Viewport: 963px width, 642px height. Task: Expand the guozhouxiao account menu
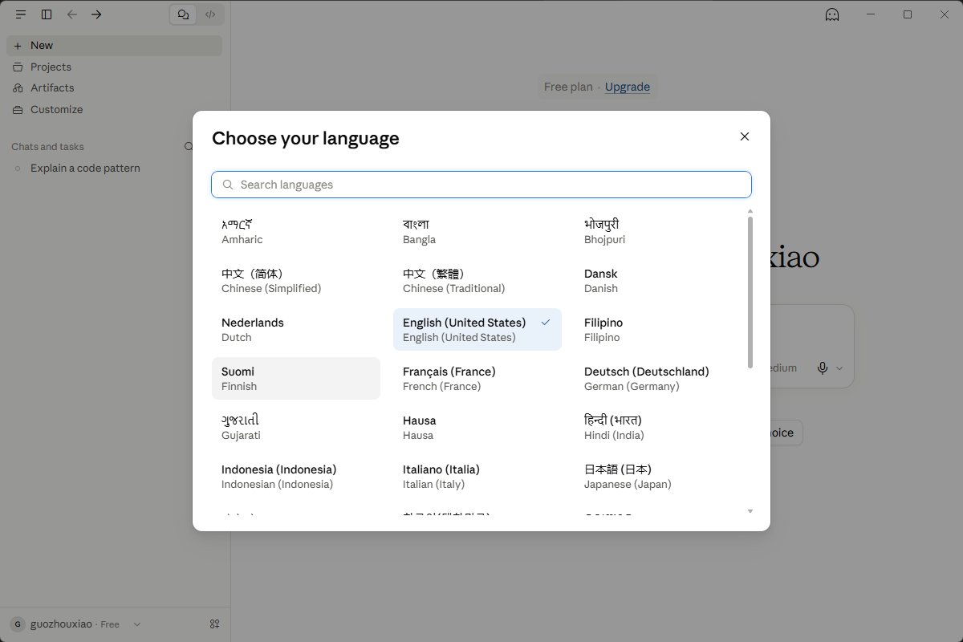tap(76, 624)
